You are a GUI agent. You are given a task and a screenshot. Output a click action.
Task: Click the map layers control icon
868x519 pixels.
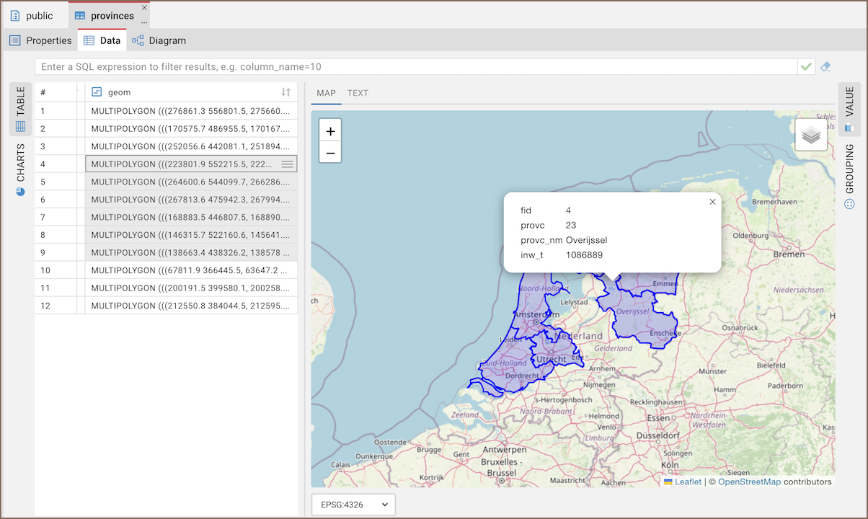811,135
